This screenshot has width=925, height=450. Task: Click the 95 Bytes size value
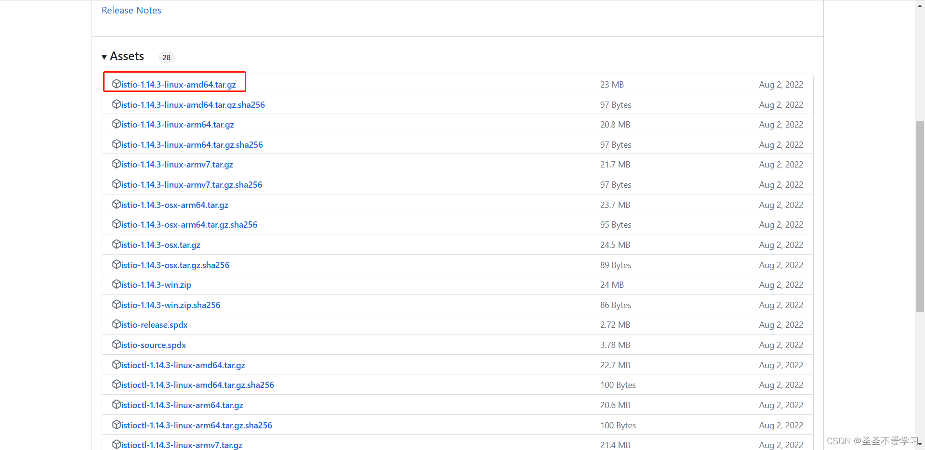pyautogui.click(x=616, y=224)
